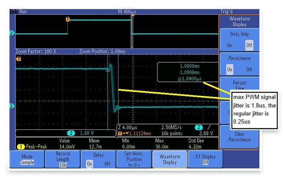Select the channel 2 badge showing 1.00 V
283x183 pixels.
[71, 133]
